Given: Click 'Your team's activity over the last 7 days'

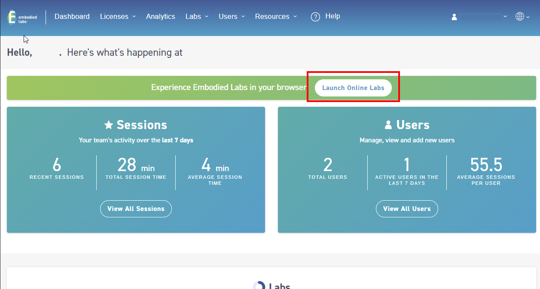Looking at the screenshot, I should click(136, 140).
